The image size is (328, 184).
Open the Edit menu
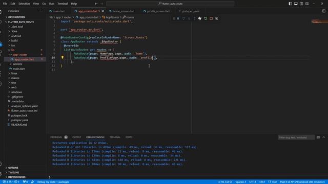click(x=13, y=4)
